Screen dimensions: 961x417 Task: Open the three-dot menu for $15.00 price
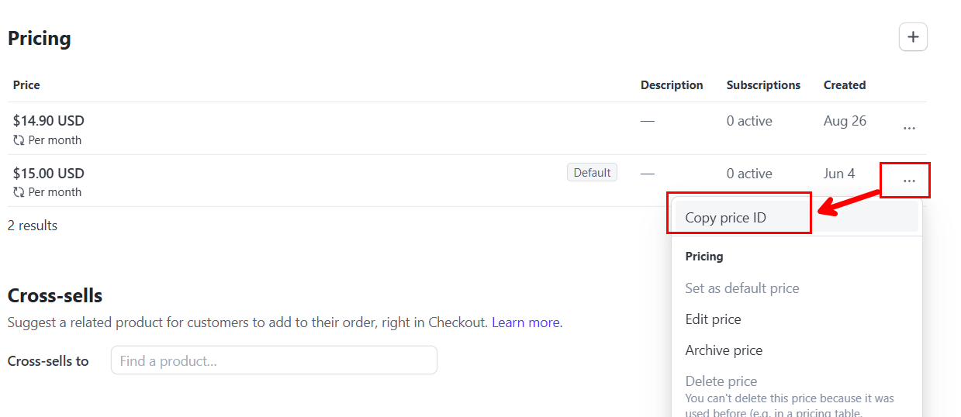click(909, 181)
